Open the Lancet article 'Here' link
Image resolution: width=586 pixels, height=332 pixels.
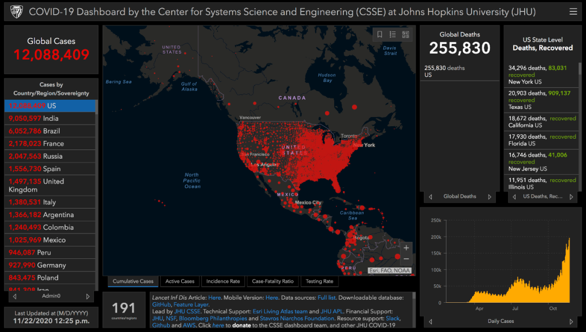214,298
